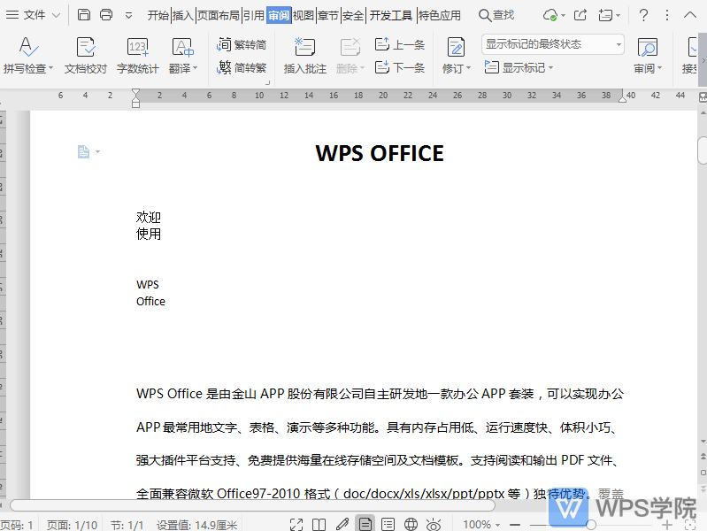Click the document outline icon beside title

(x=83, y=151)
